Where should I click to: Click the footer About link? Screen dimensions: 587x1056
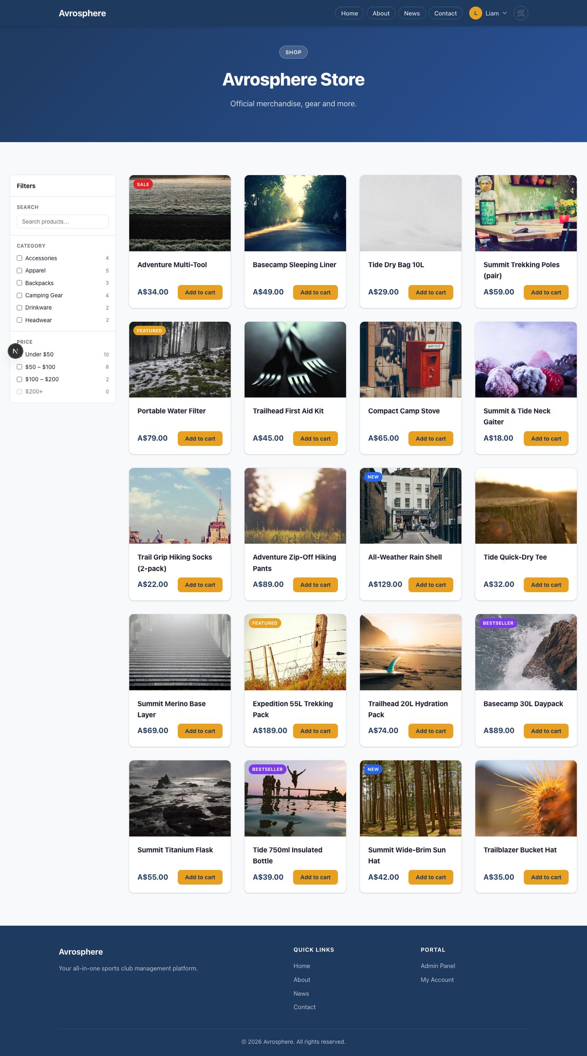pyautogui.click(x=302, y=980)
